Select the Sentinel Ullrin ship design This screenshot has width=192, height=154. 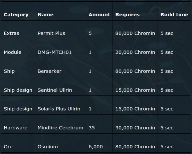coord(55,90)
